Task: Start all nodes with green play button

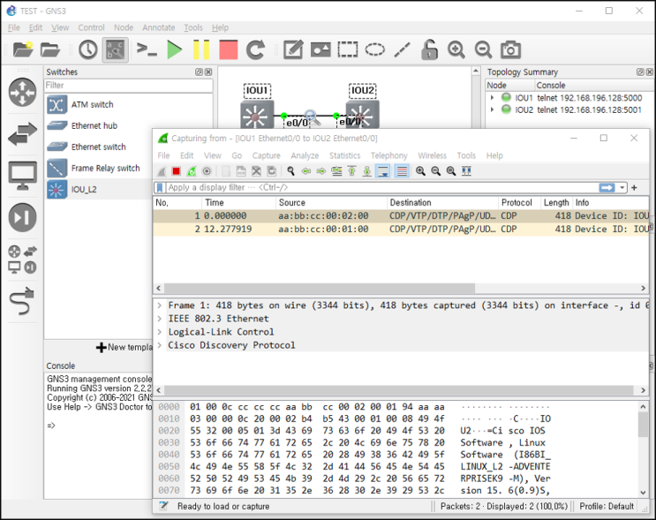Action: coord(175,49)
